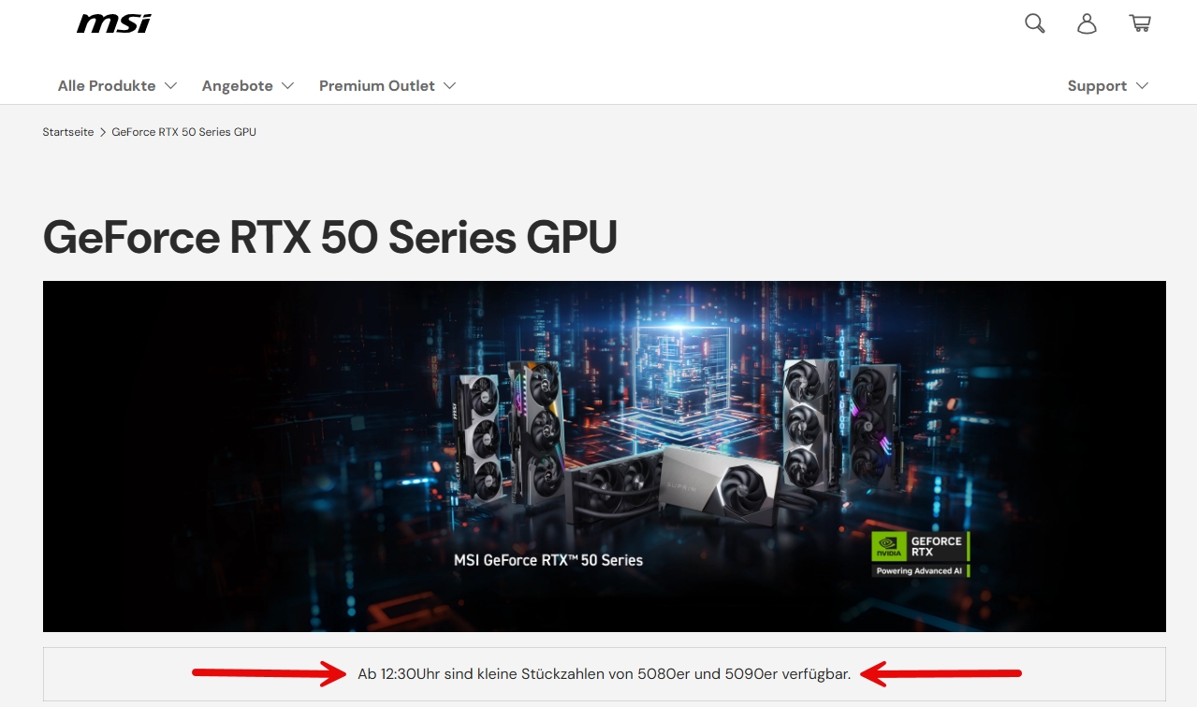Expand the Premium Outlet chevron
The image size is (1197, 707).
pyautogui.click(x=449, y=85)
